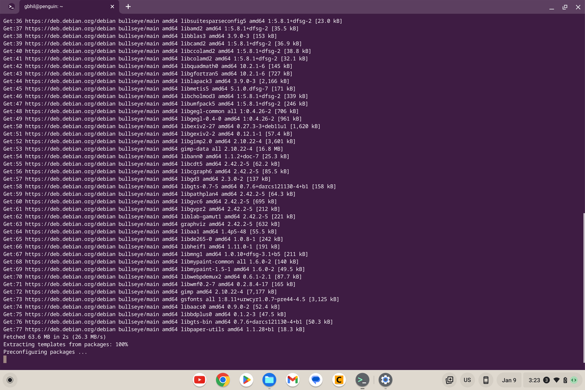Open the calendar by clicking Jan 9
585x390 pixels.
[509, 380]
